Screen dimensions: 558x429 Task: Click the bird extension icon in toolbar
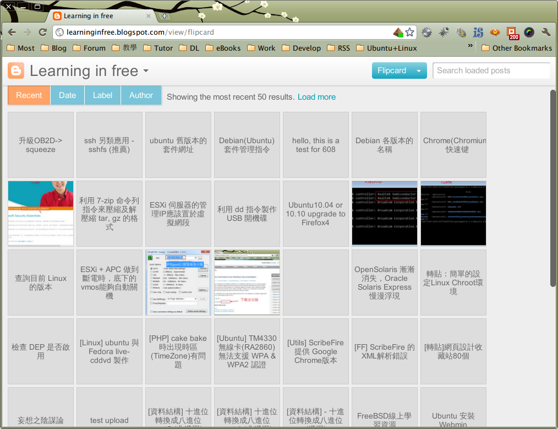(x=444, y=32)
